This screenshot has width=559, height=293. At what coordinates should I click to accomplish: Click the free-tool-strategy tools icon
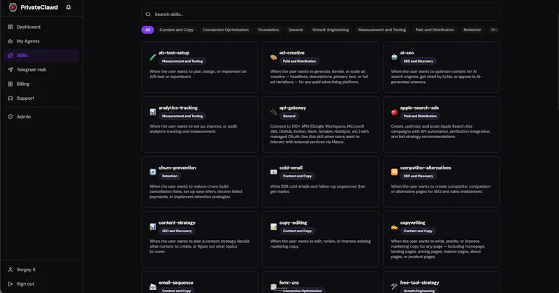pos(394,287)
